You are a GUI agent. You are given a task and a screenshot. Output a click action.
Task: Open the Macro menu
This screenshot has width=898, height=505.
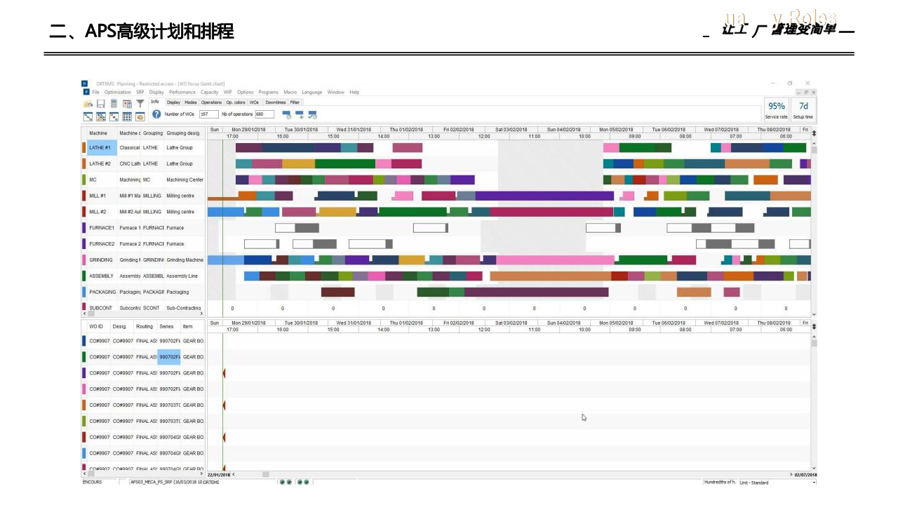[290, 92]
